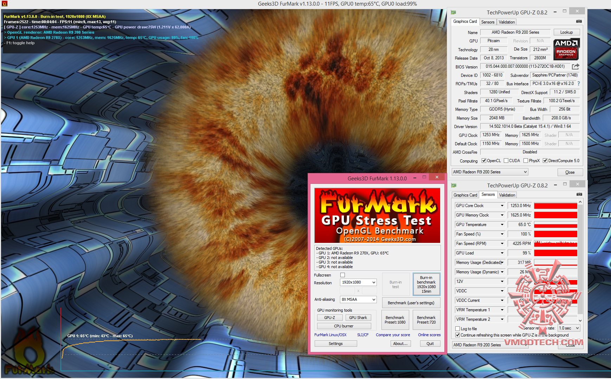
Task: Click the Subvendor field showing Sapphire/PCPartner
Action: pyautogui.click(x=555, y=75)
